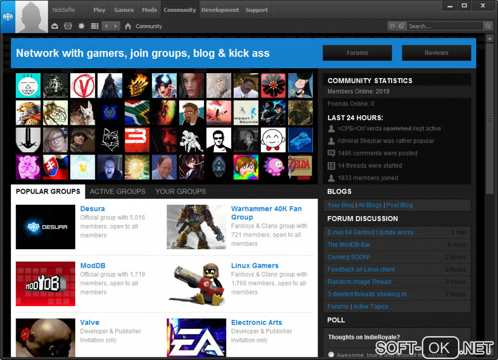Viewport: 498px width, 360px height.
Task: Select the Awesome poll radio option
Action: pos(331,354)
